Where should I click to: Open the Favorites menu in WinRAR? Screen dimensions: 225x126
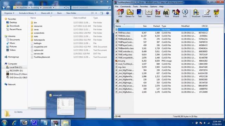[x=144, y=7]
